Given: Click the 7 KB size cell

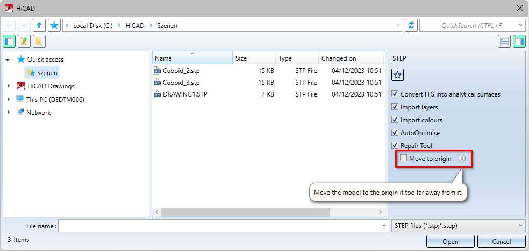Looking at the screenshot, I should [267, 94].
